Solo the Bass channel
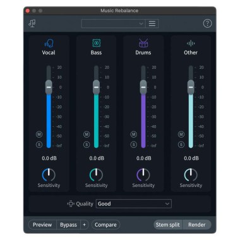The height and width of the screenshot is (240, 240). 87,145
